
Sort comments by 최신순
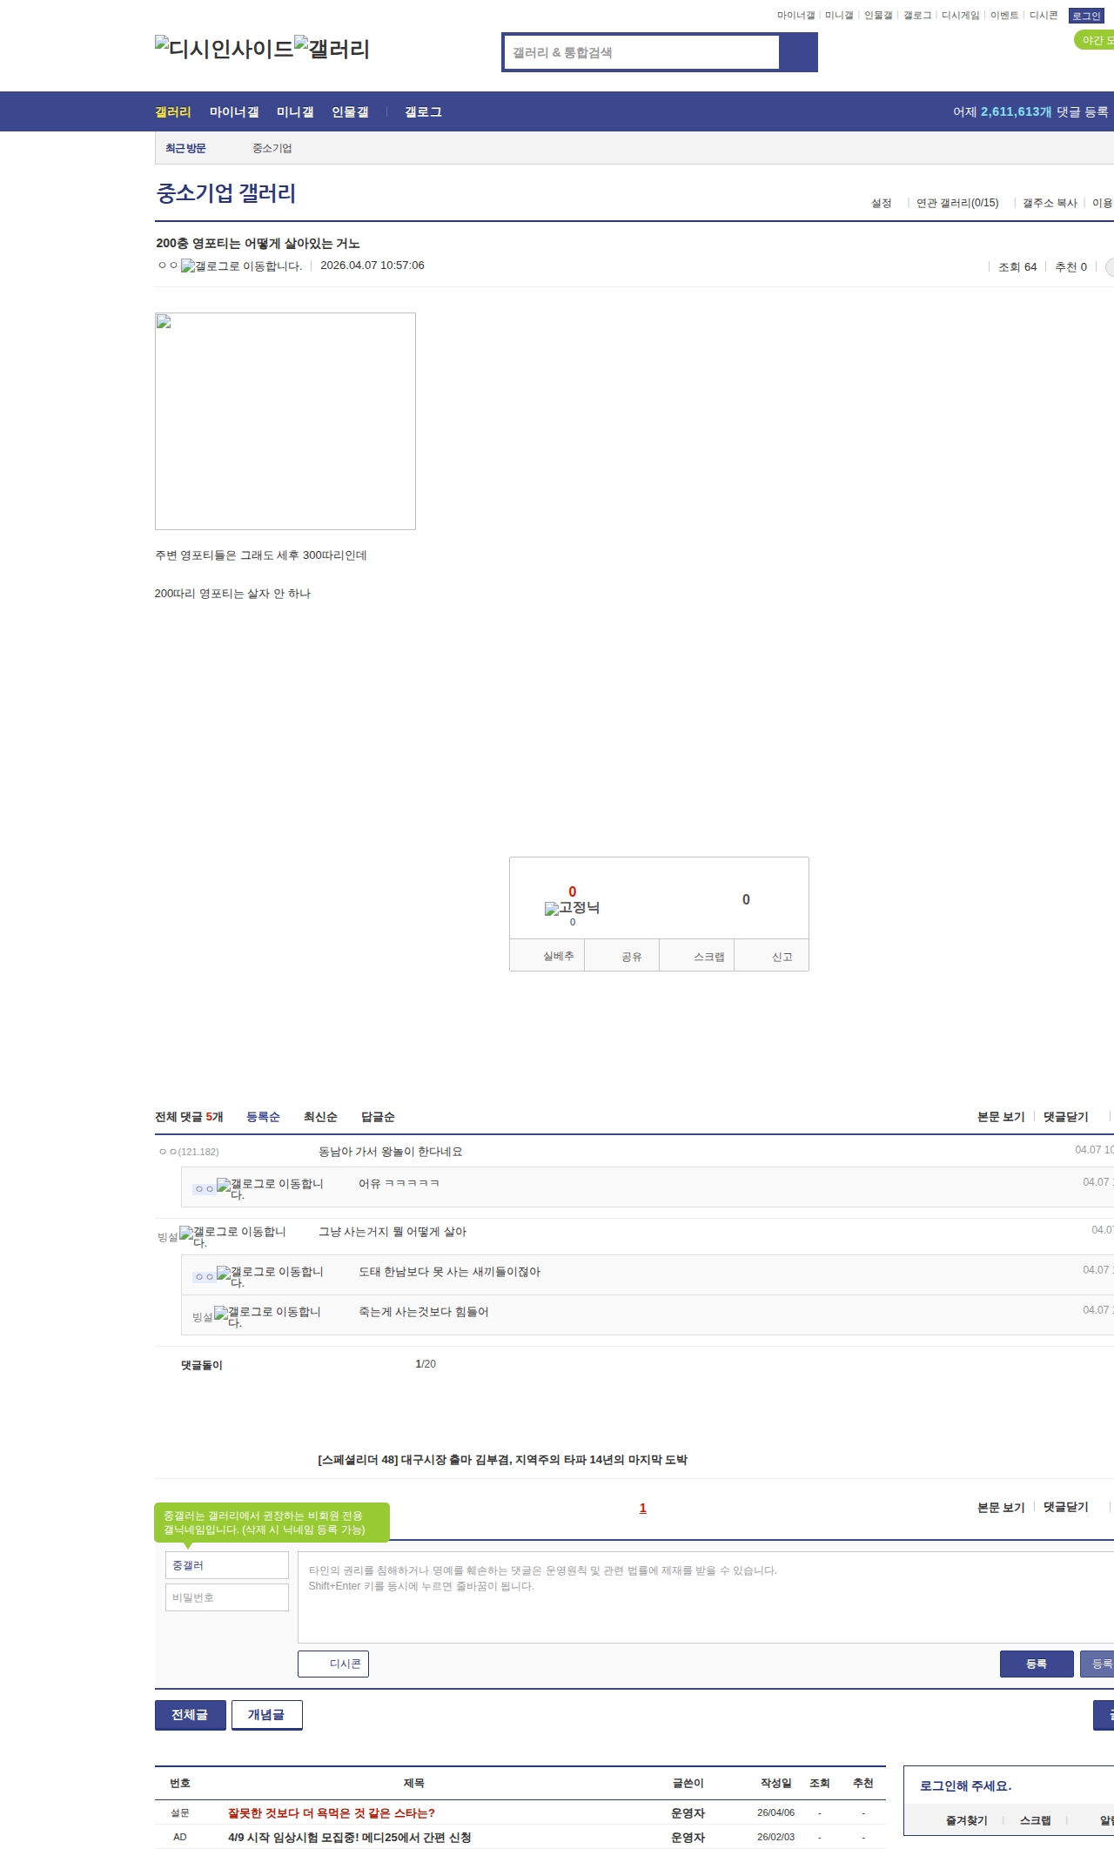coord(320,1117)
